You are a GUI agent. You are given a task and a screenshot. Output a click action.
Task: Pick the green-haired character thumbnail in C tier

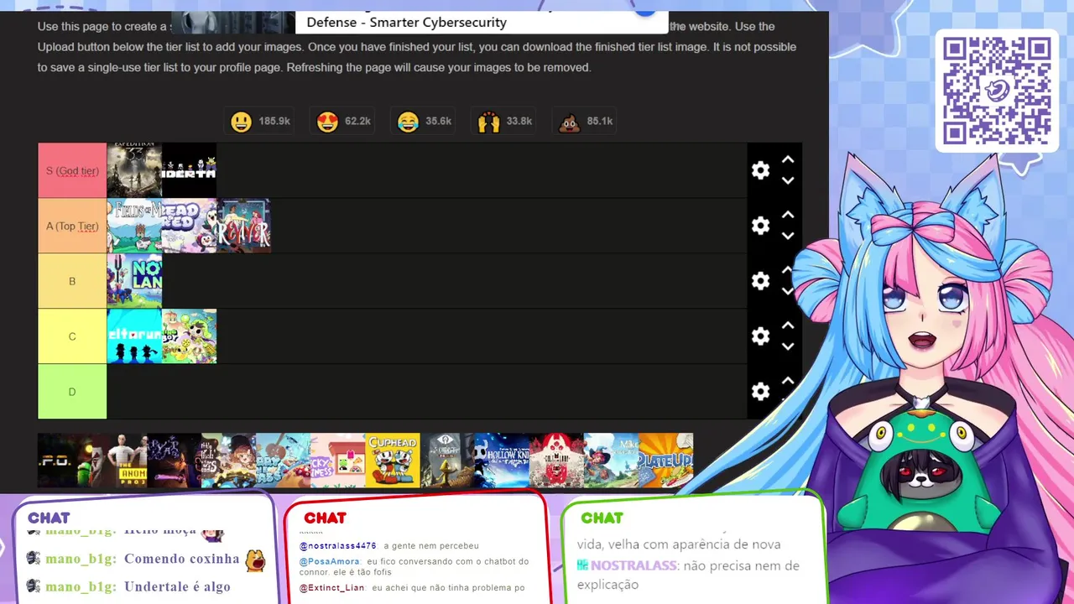(189, 336)
